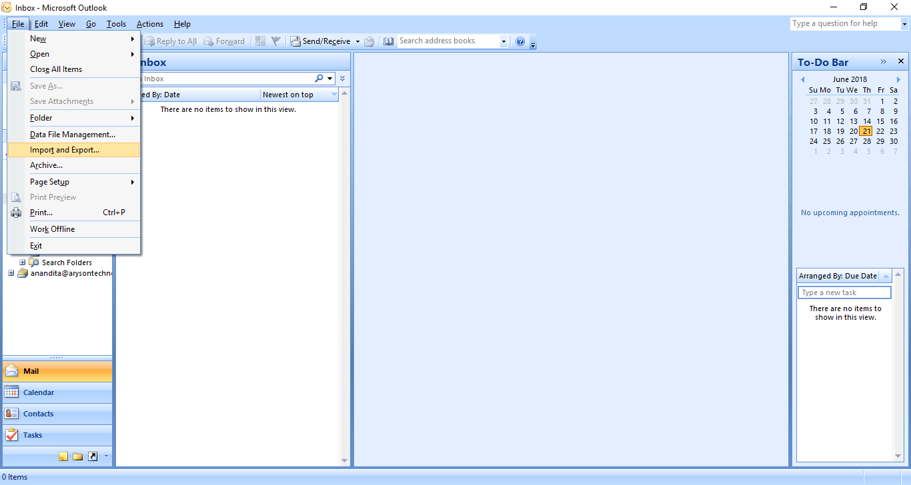Go to previous month in calendar
The width and height of the screenshot is (911, 485).
click(x=802, y=79)
